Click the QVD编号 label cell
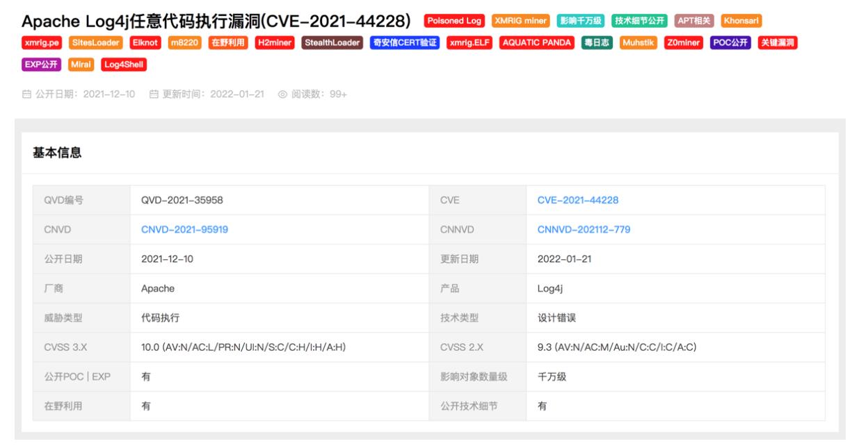852x446 pixels. click(x=81, y=200)
